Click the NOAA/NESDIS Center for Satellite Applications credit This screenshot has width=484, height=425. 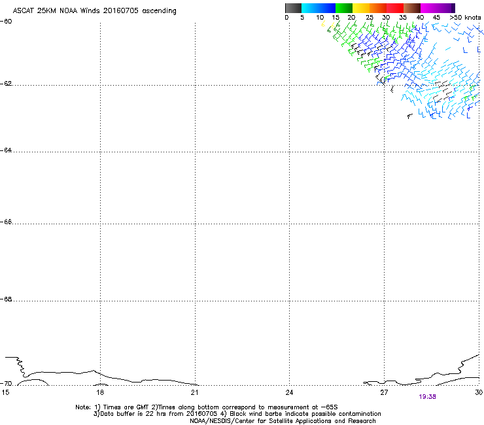283,421
